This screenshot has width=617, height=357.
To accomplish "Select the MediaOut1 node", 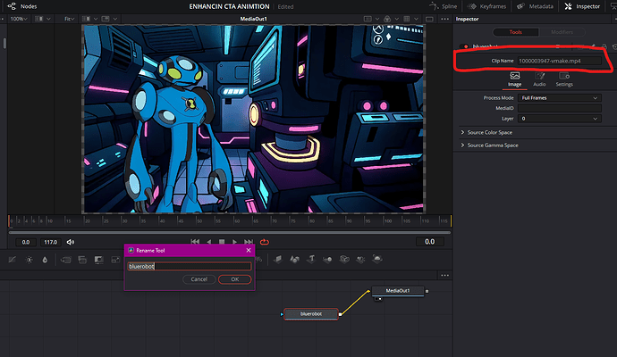I will point(398,291).
